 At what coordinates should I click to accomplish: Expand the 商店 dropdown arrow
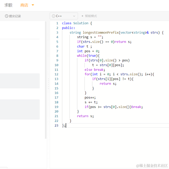[33, 5]
